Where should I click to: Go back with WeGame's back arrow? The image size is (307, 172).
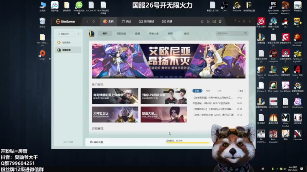(87, 21)
